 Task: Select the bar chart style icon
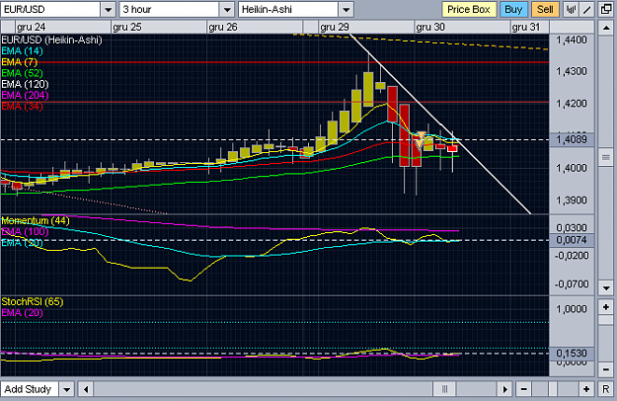click(571, 10)
